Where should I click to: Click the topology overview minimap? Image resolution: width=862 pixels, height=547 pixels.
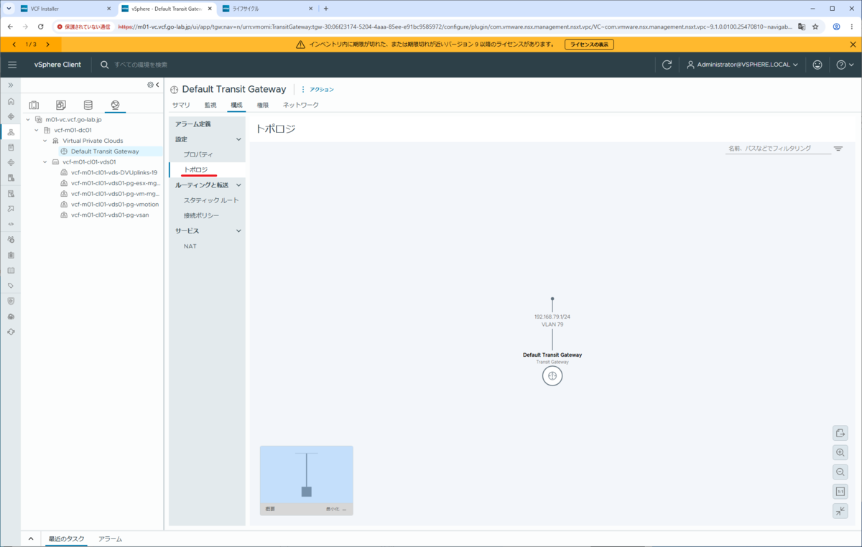(x=307, y=474)
